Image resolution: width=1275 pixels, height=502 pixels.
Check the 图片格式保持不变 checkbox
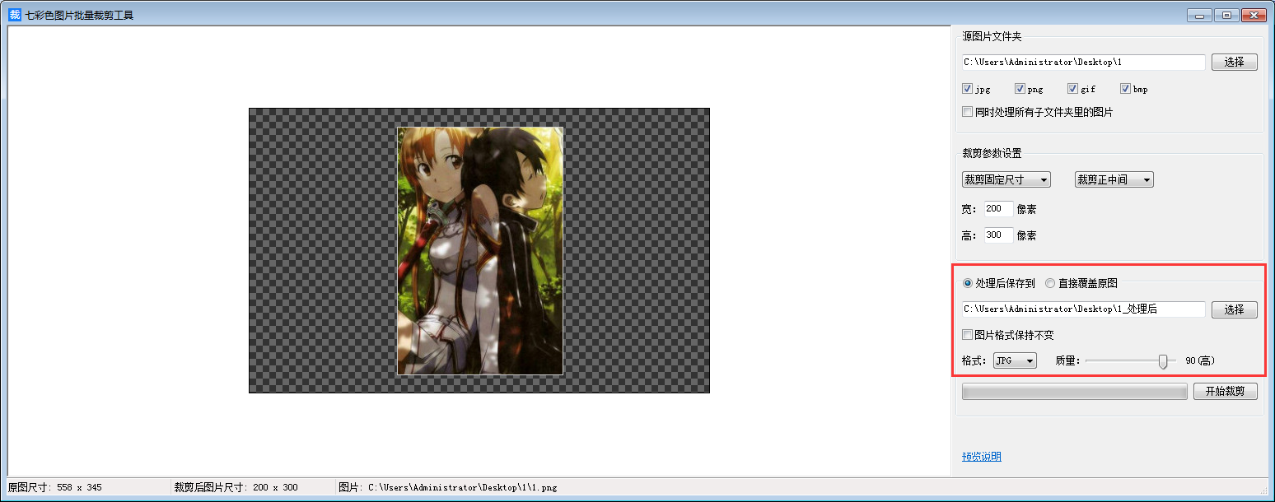967,335
